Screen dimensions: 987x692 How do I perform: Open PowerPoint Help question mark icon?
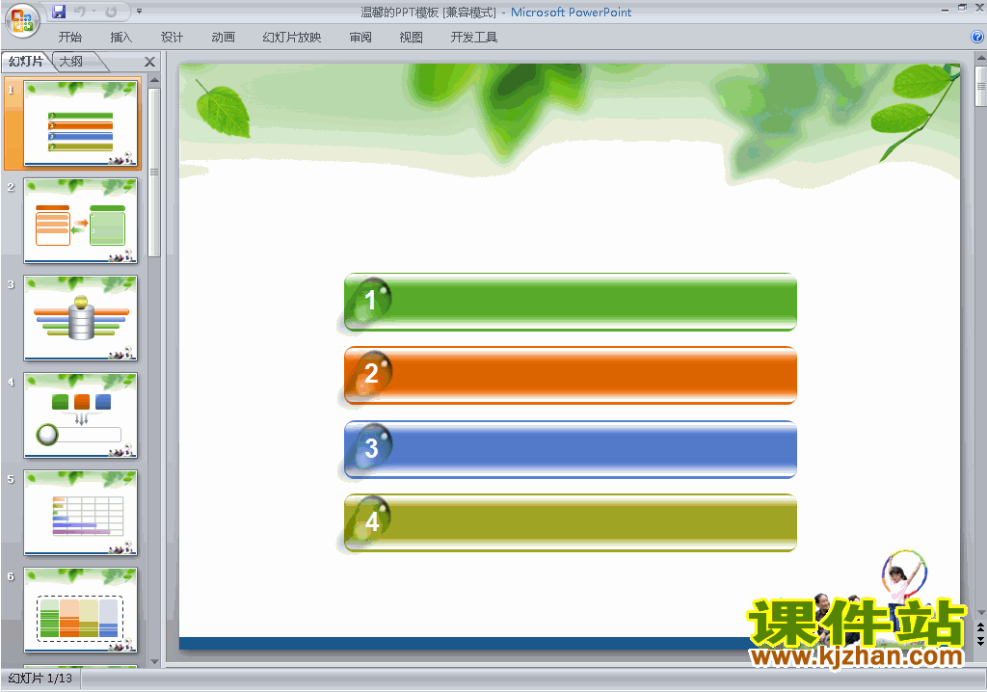pyautogui.click(x=977, y=38)
